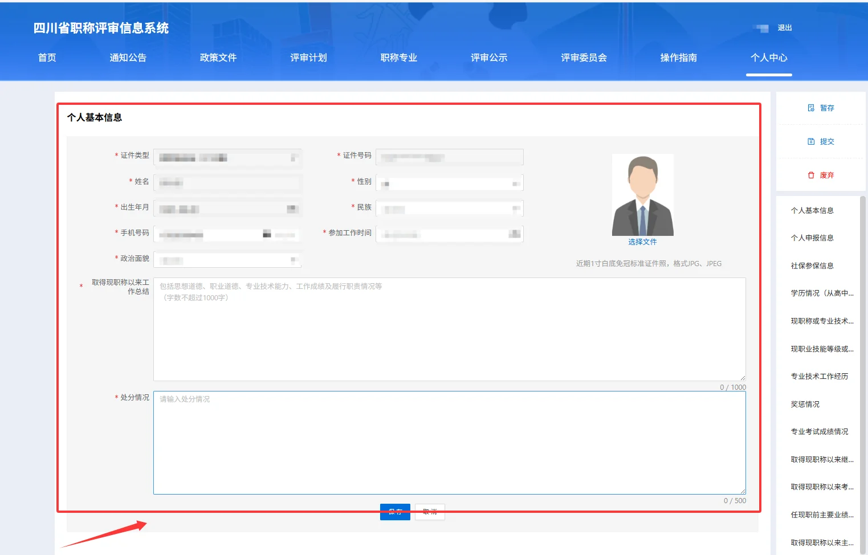Expand the 民族 ethnicity dropdown
The height and width of the screenshot is (555, 868).
point(516,208)
